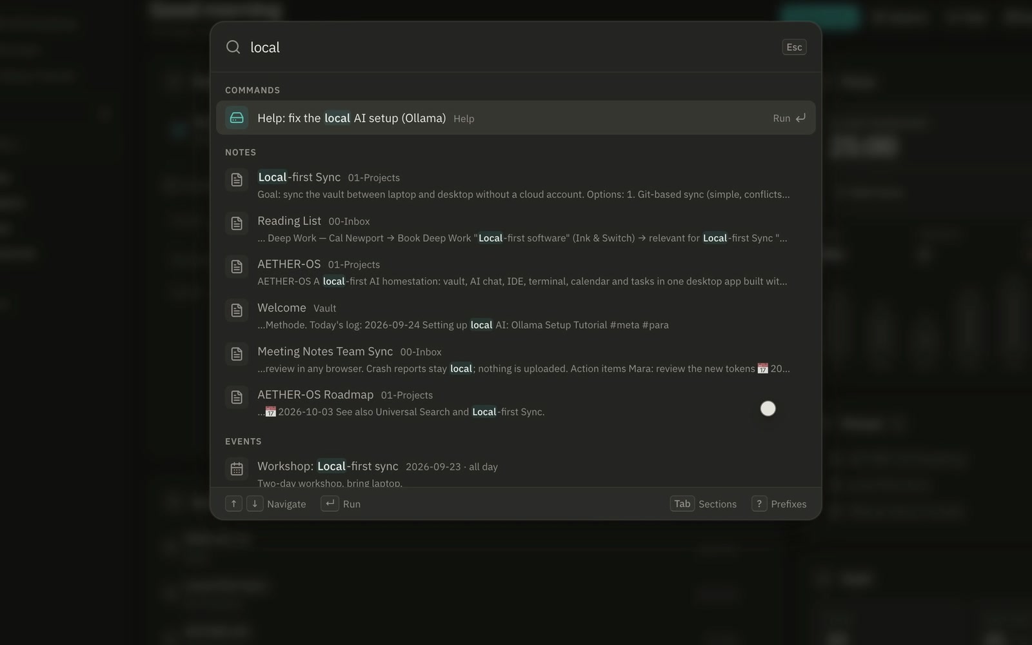Click the question mark Prefixes key
Image resolution: width=1032 pixels, height=645 pixels.
pyautogui.click(x=759, y=504)
